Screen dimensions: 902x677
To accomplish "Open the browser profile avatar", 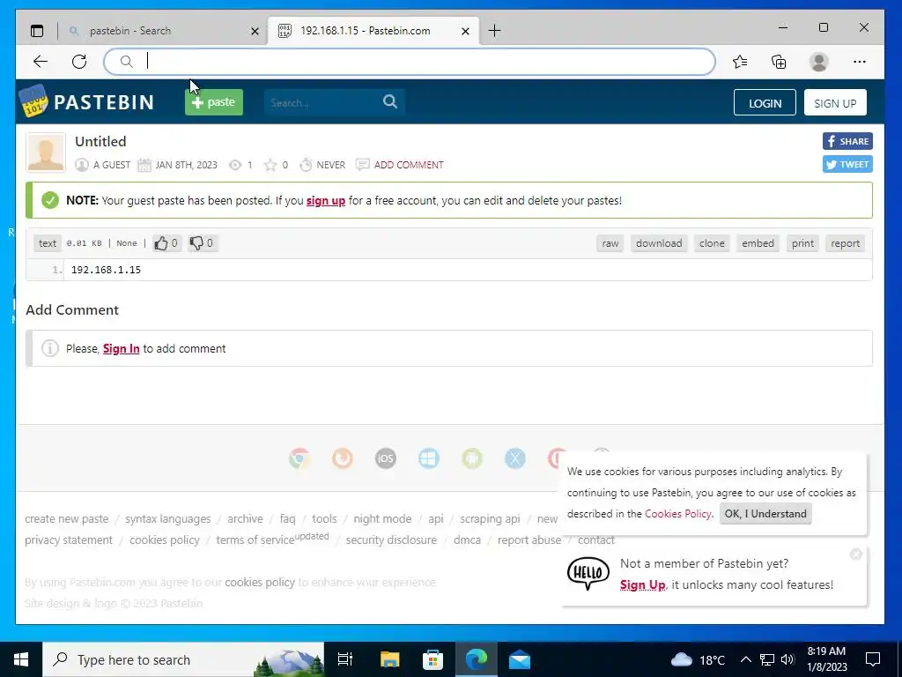I will pos(818,62).
